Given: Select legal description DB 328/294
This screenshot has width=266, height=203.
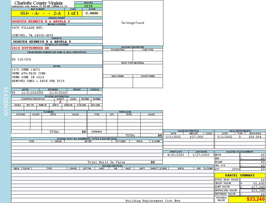Looking at the screenshot, I should [x=21, y=59].
